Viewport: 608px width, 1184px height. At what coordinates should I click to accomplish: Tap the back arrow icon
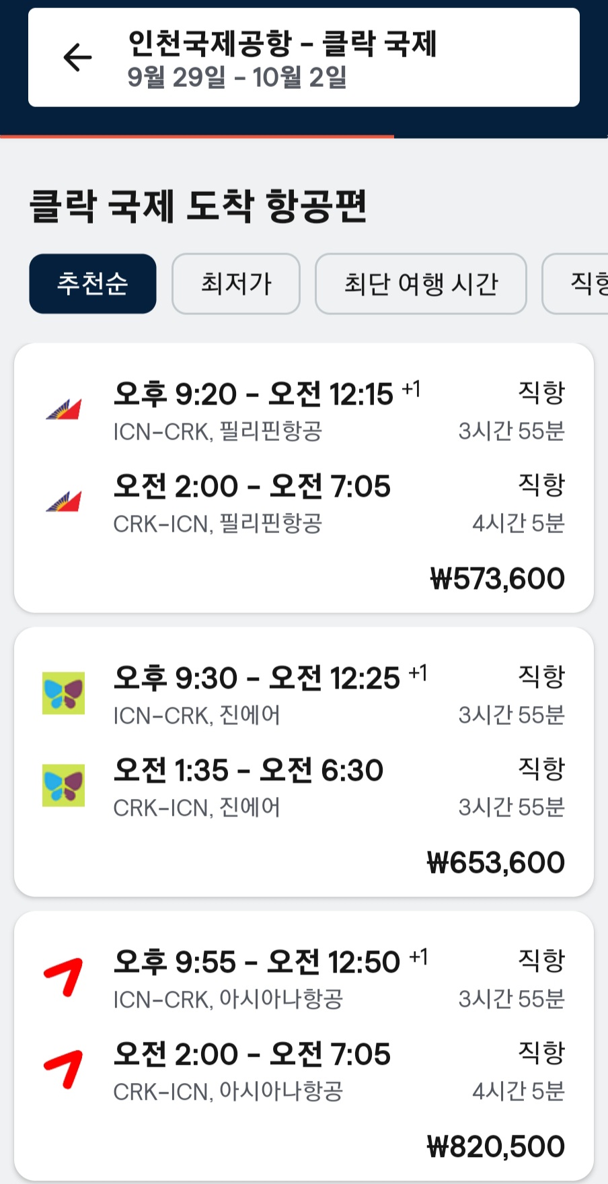click(77, 57)
